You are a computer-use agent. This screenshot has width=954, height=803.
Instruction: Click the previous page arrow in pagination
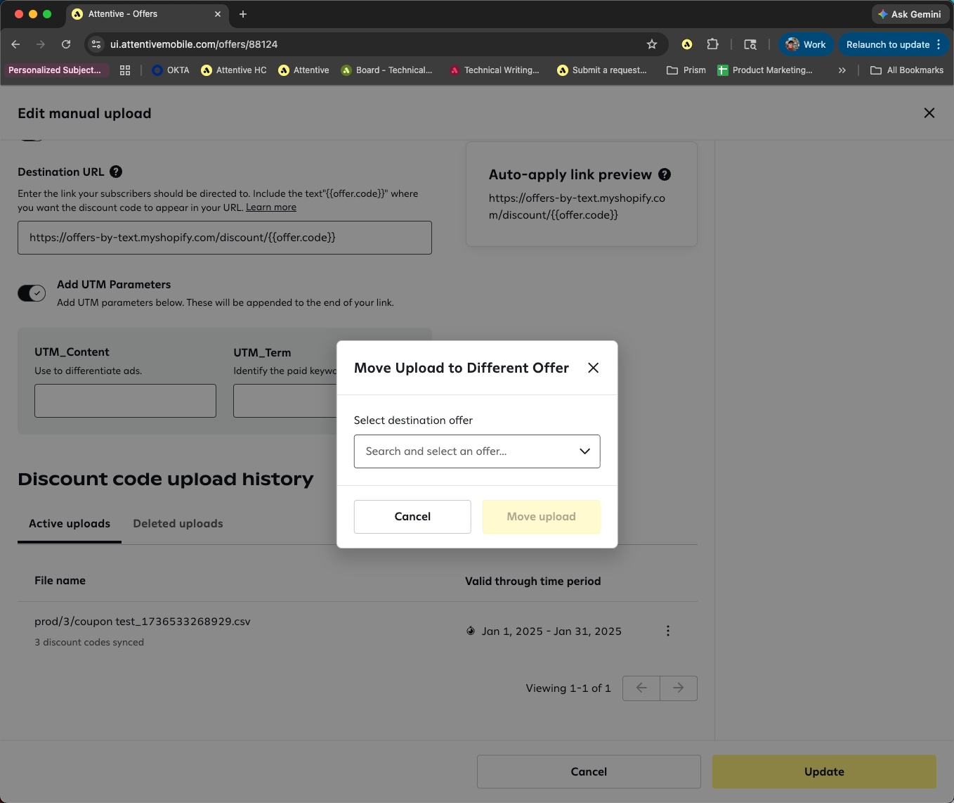pyautogui.click(x=641, y=688)
